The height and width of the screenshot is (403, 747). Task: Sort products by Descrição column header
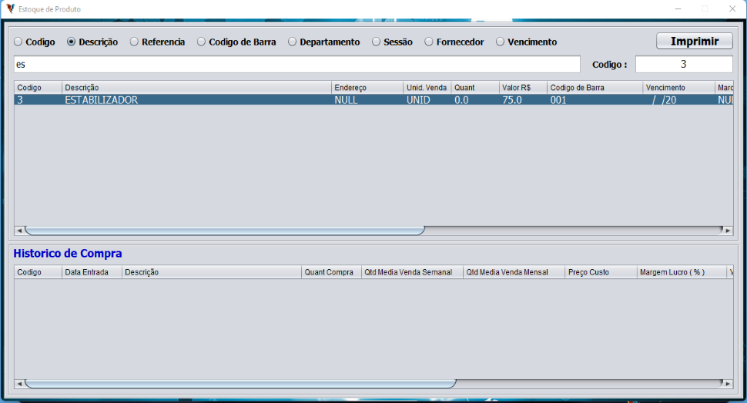196,88
